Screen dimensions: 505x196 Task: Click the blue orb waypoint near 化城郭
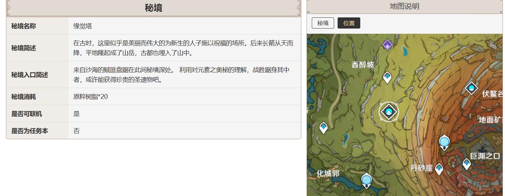point(367,181)
